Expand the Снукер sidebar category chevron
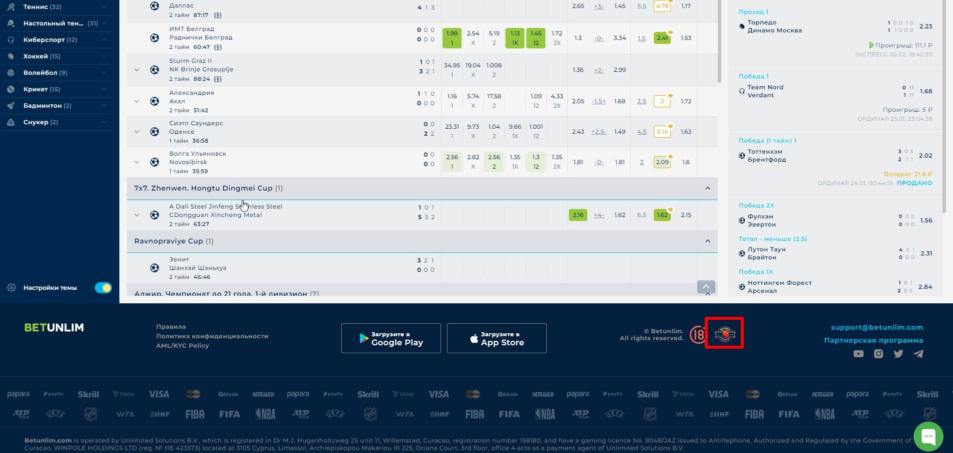This screenshot has width=953, height=453. point(104,122)
